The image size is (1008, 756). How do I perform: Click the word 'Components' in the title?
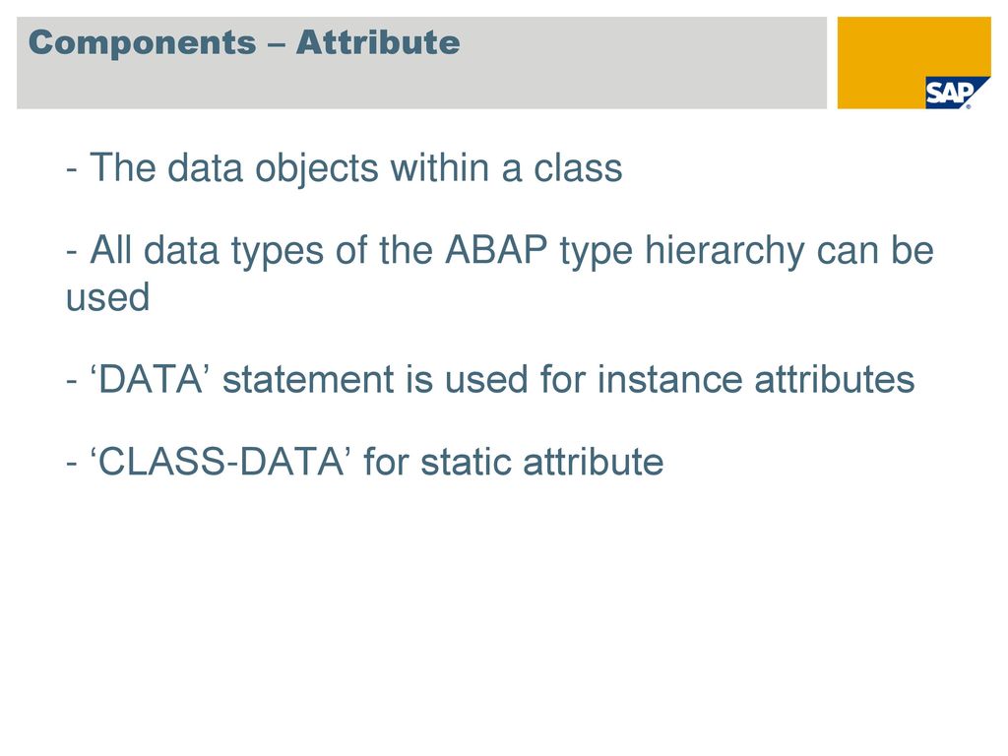click(142, 44)
